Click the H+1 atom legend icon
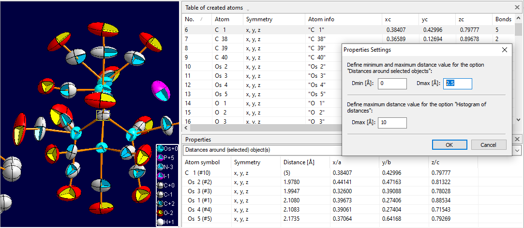This screenshot has width=524, height=228. [x=160, y=222]
